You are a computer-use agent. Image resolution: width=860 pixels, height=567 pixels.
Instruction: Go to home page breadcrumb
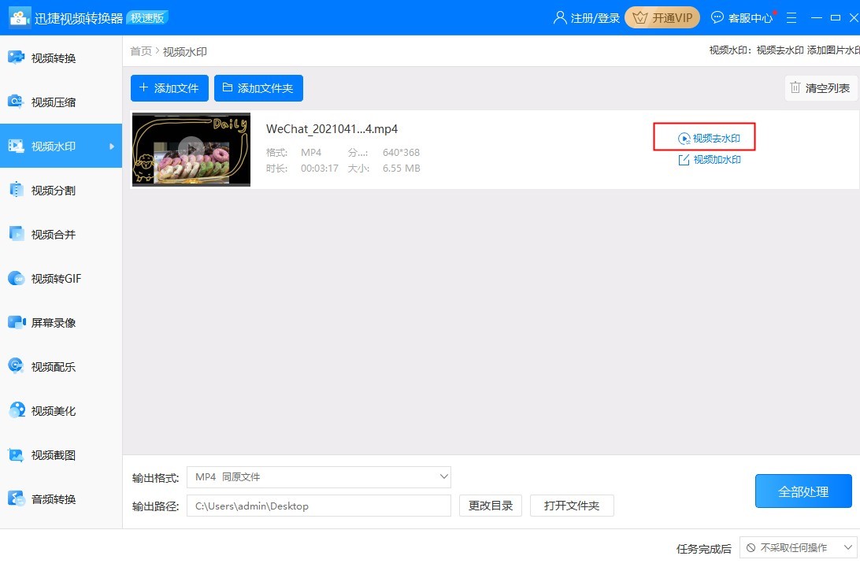[141, 51]
